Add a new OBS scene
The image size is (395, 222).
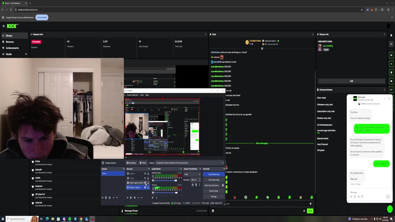pos(102,198)
